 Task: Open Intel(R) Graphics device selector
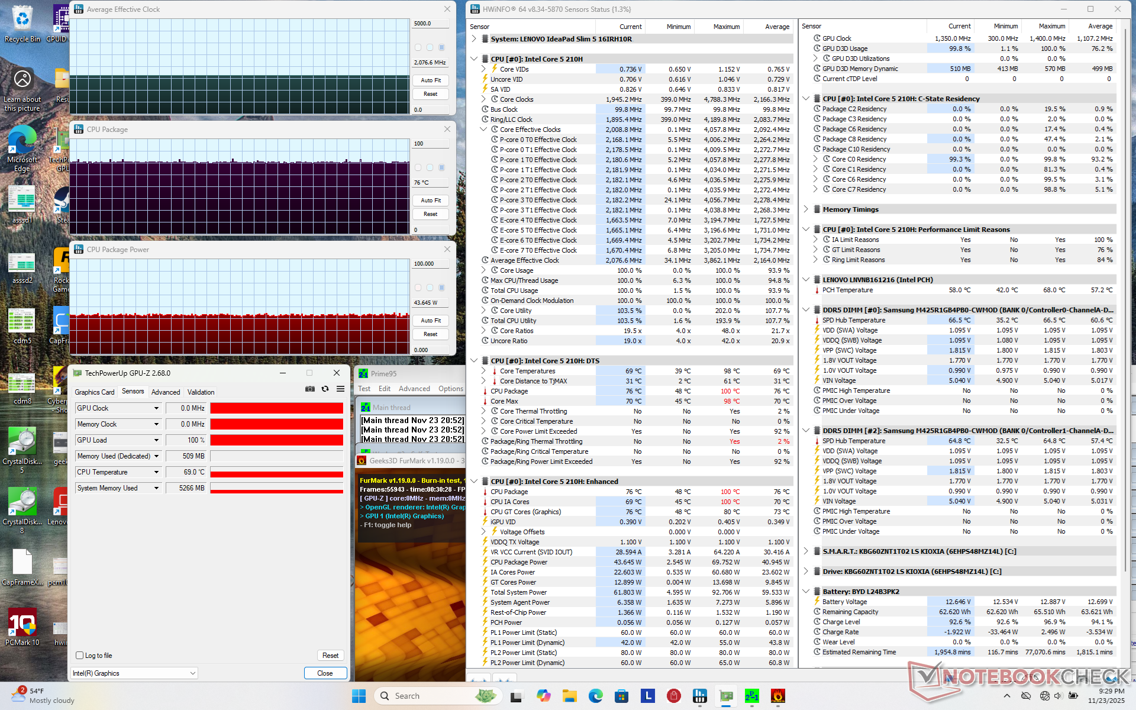(134, 673)
